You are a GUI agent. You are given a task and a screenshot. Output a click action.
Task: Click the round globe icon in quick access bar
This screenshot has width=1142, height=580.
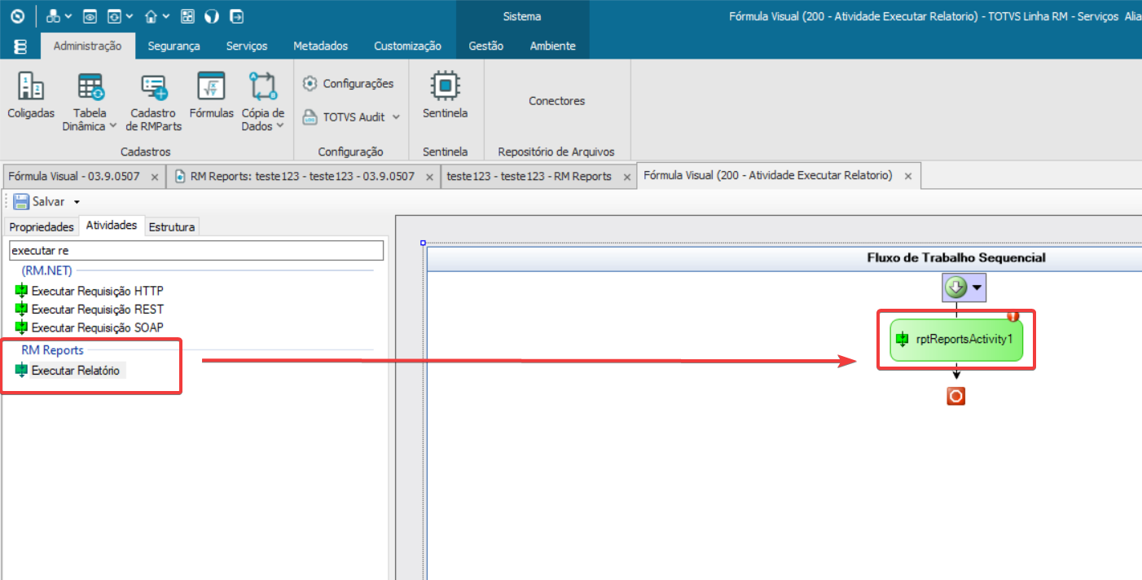coord(212,16)
